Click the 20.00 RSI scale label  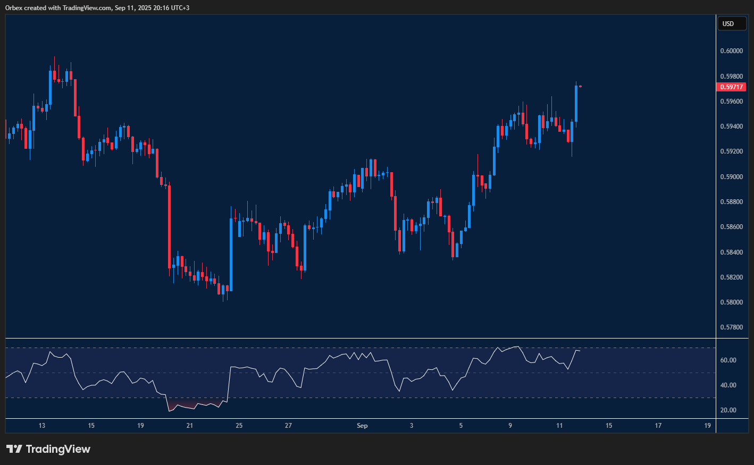click(x=728, y=410)
